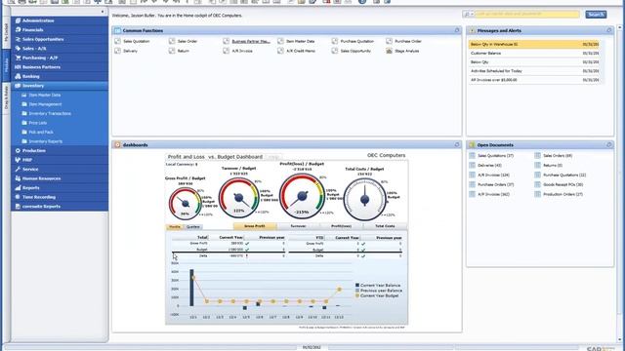
Task: Open the Banking module
Action: [60, 76]
